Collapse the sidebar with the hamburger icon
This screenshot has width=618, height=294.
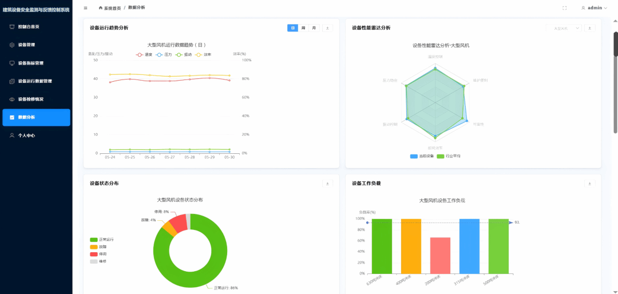(86, 8)
